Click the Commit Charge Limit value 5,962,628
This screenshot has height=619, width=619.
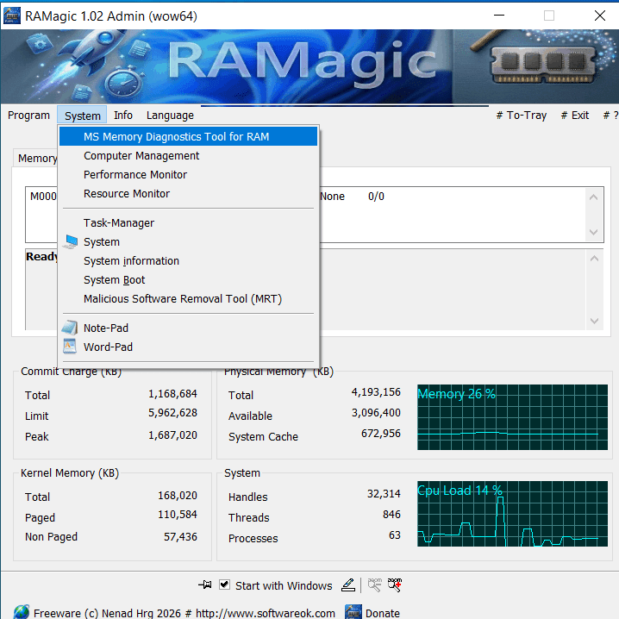click(x=172, y=413)
